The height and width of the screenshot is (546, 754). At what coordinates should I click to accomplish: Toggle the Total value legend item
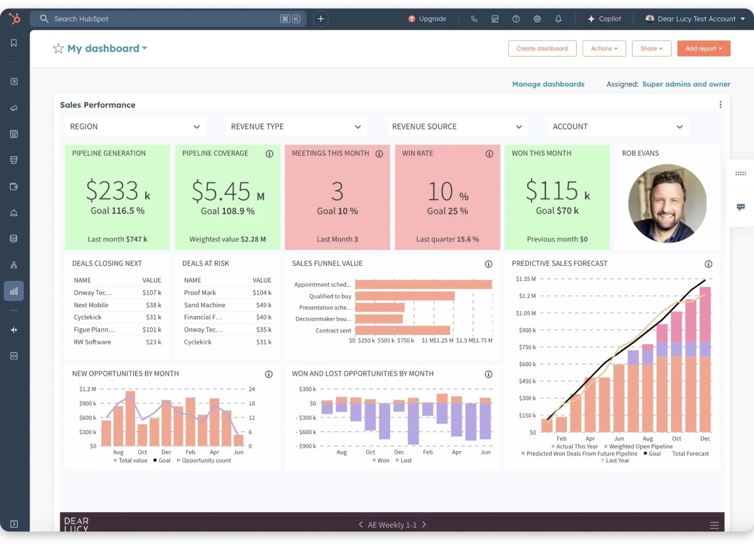point(130,461)
